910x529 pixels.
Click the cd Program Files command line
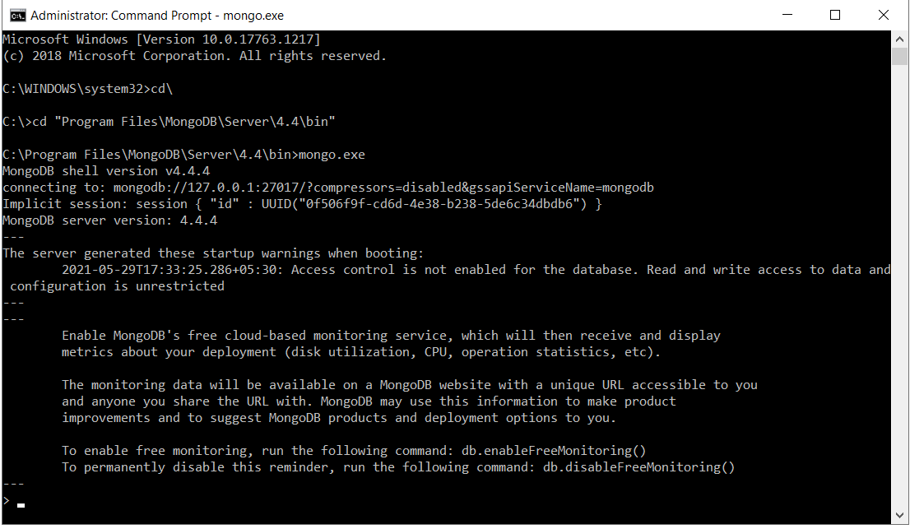[x=169, y=122]
